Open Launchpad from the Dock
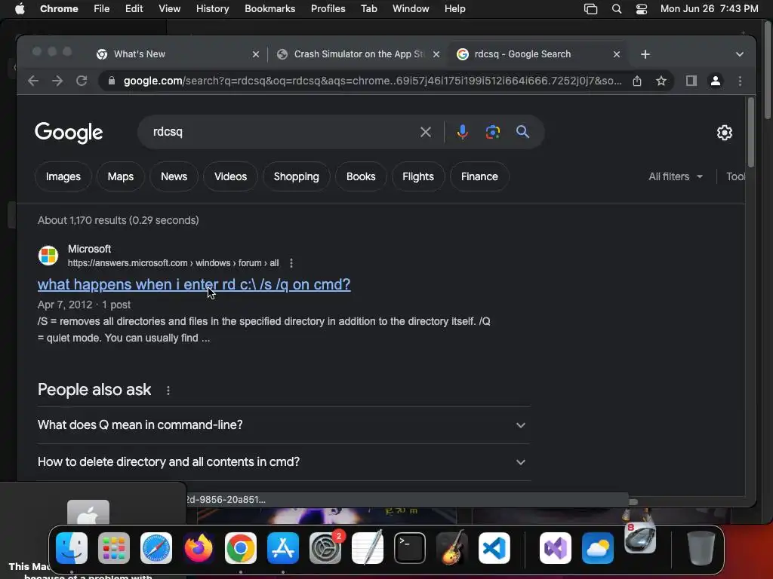Viewport: 773px width, 579px height. point(114,548)
